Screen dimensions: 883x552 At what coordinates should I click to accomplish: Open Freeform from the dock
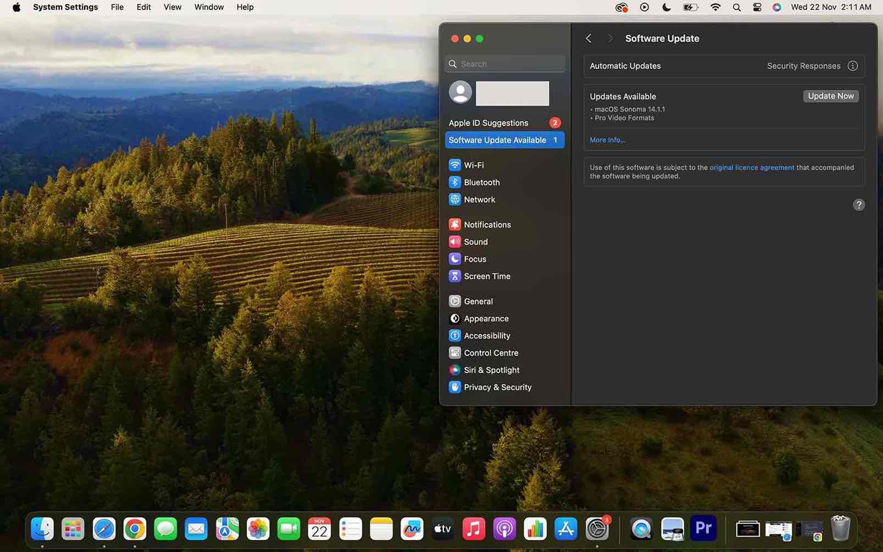412,529
